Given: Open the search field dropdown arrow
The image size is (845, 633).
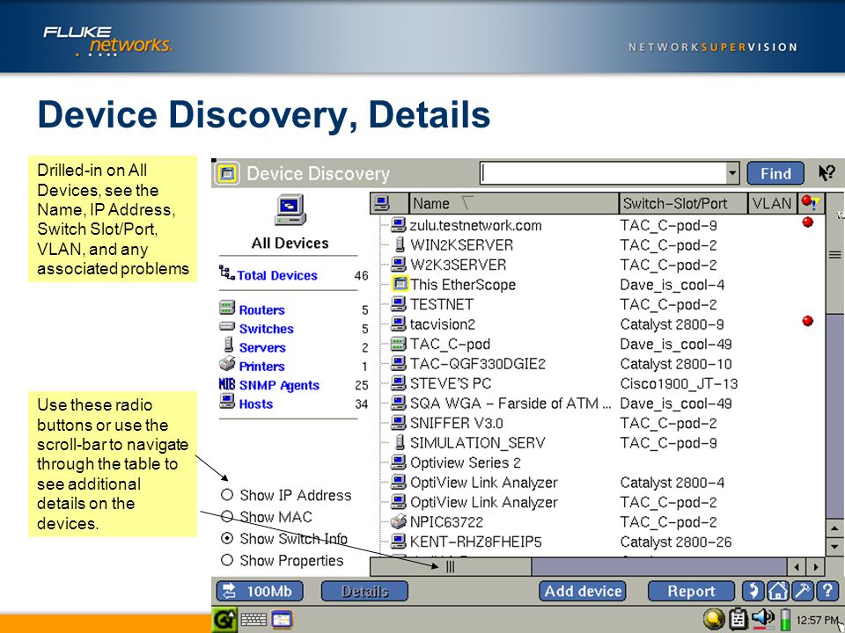Looking at the screenshot, I should 731,173.
